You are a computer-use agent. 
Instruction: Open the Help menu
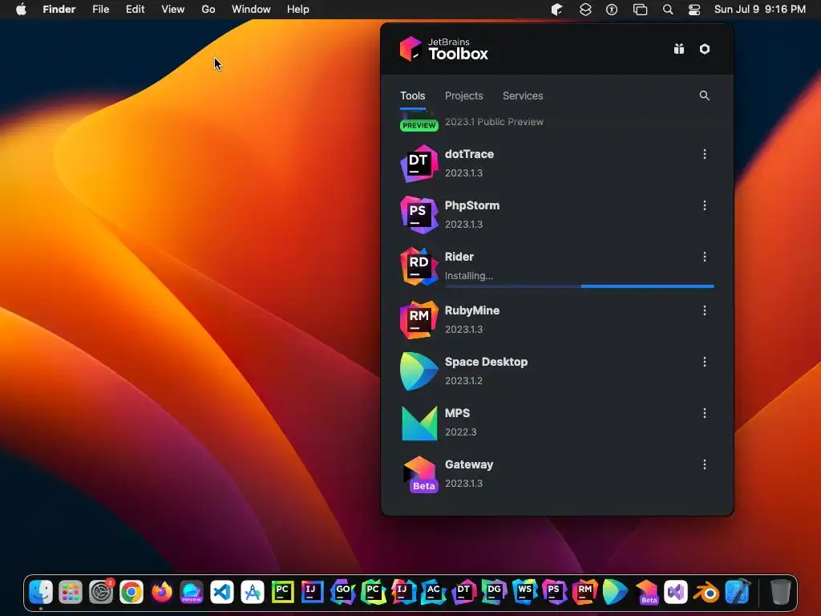point(298,10)
